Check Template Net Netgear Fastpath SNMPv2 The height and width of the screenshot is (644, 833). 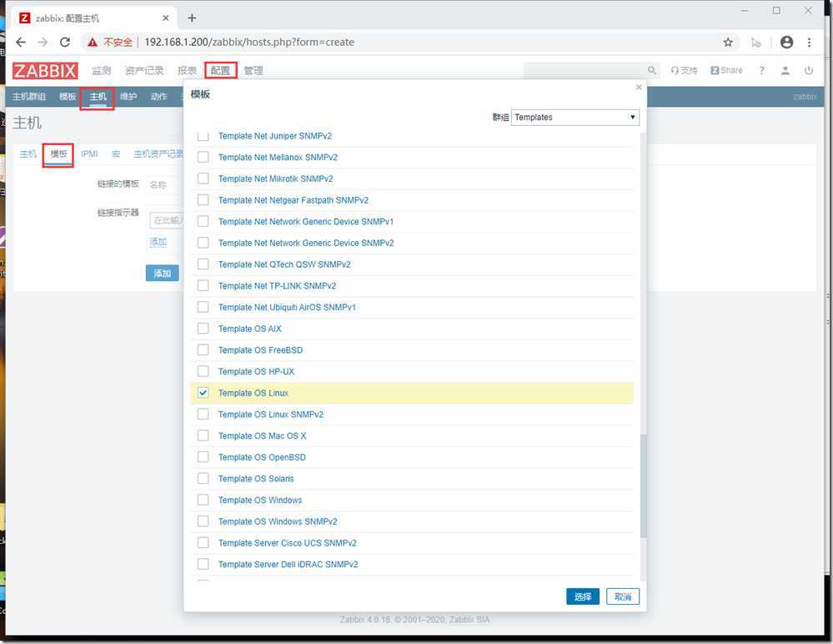(203, 199)
